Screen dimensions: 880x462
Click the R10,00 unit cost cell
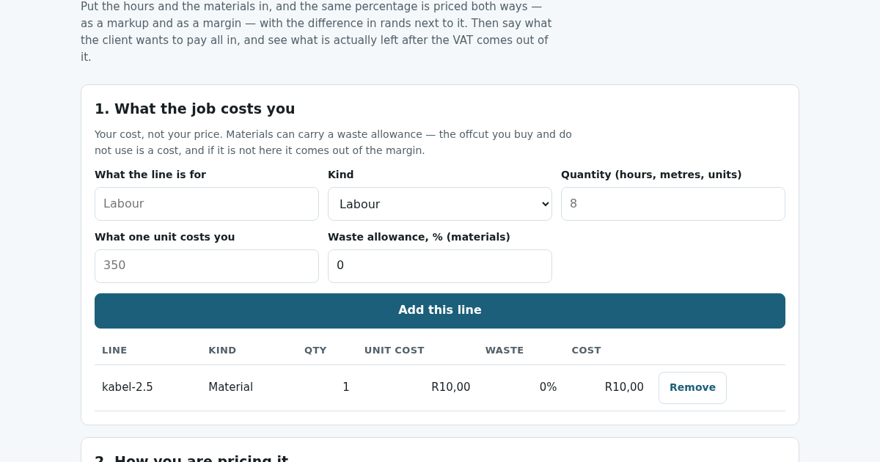tap(451, 387)
